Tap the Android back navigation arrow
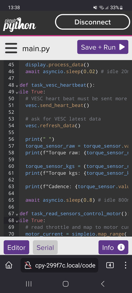The height and width of the screenshot is (293, 132). pyautogui.click(x=102, y=284)
